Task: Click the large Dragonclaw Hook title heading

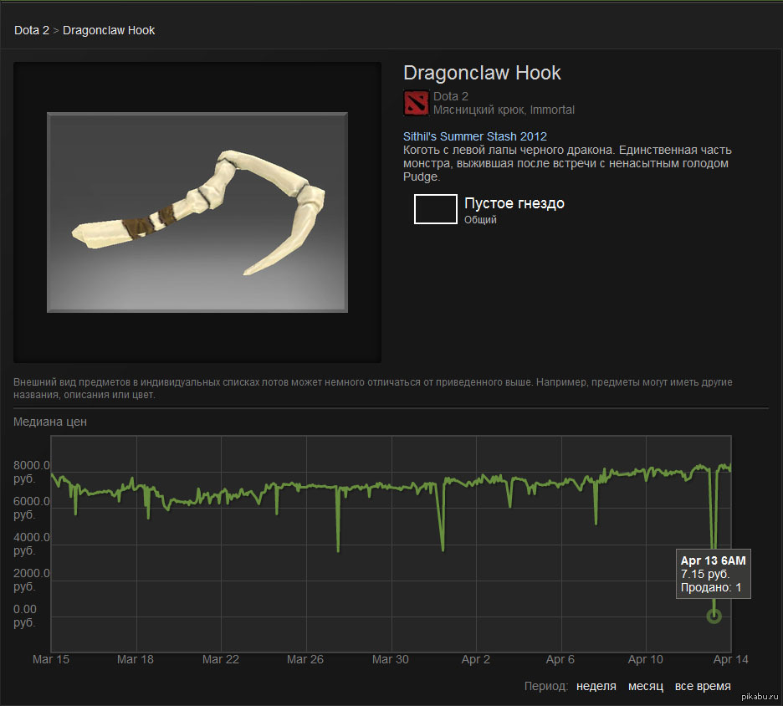Action: pos(482,73)
